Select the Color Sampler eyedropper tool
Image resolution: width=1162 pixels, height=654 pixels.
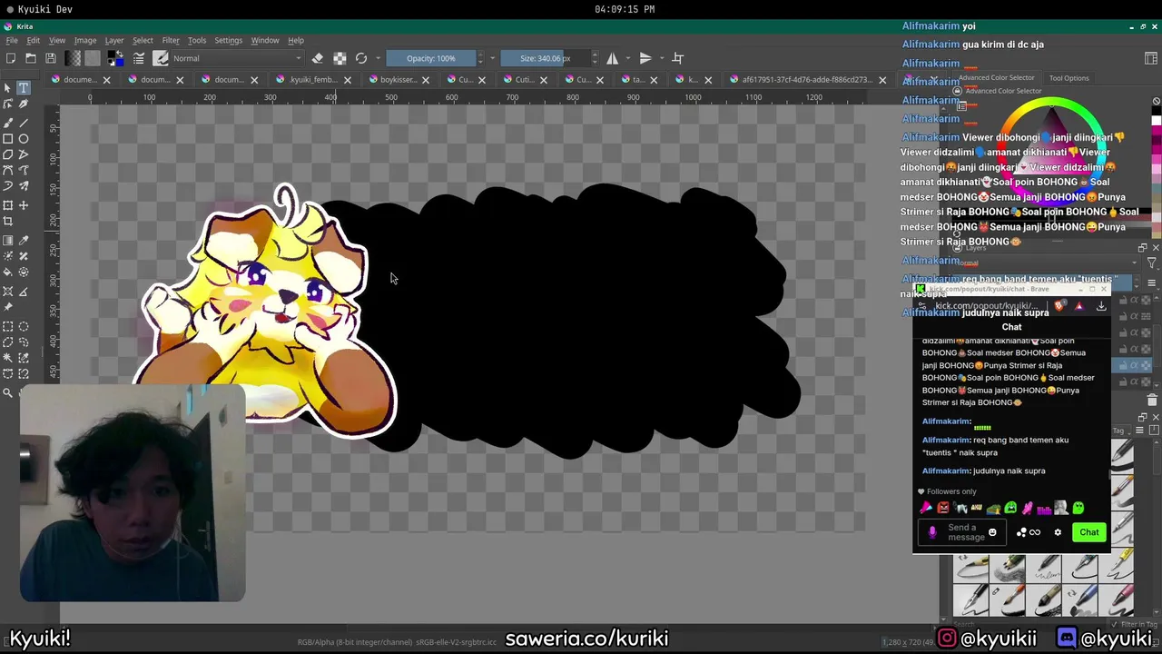(x=24, y=241)
